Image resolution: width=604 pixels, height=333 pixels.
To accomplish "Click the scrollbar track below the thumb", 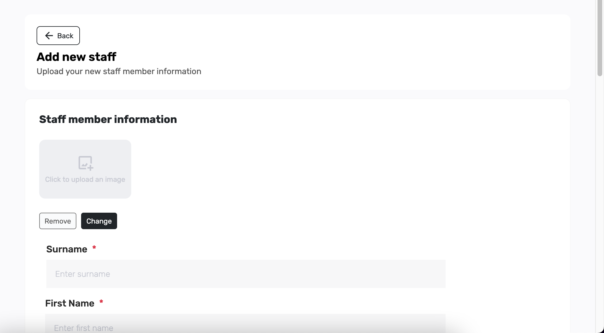I will 600,203.
